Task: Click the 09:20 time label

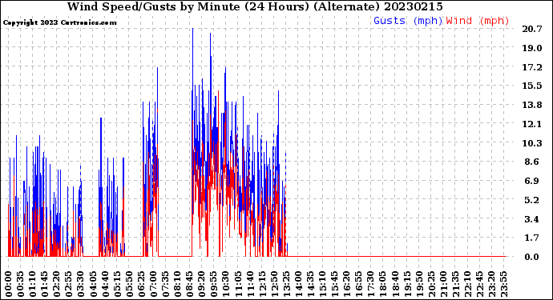Action: (x=201, y=284)
